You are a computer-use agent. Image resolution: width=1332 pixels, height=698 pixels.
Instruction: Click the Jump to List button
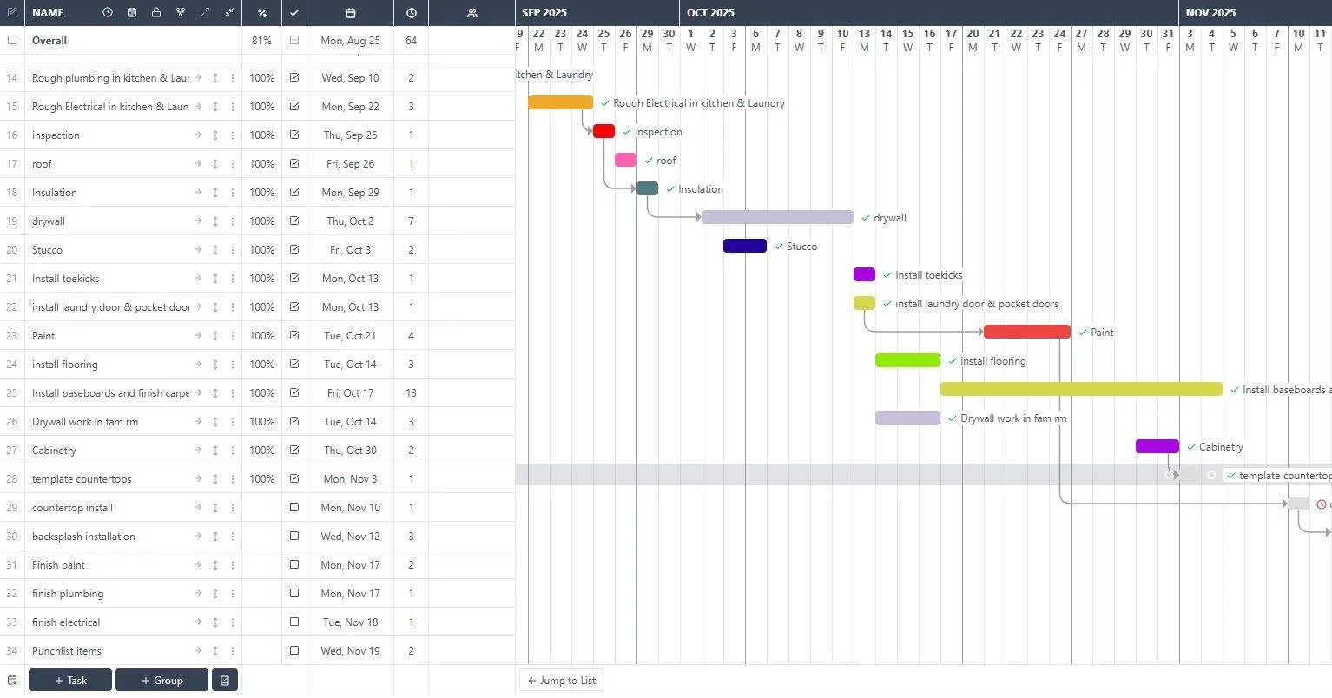pyautogui.click(x=561, y=680)
